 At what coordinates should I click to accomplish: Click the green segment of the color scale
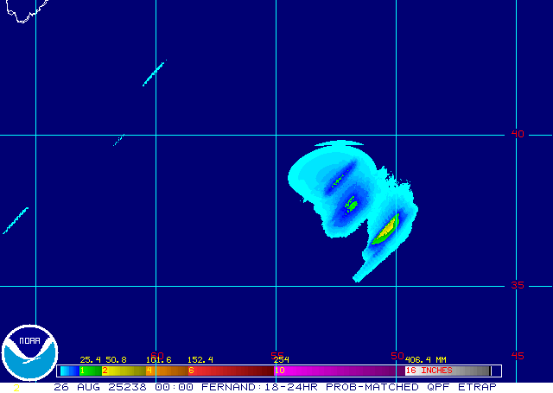point(88,371)
